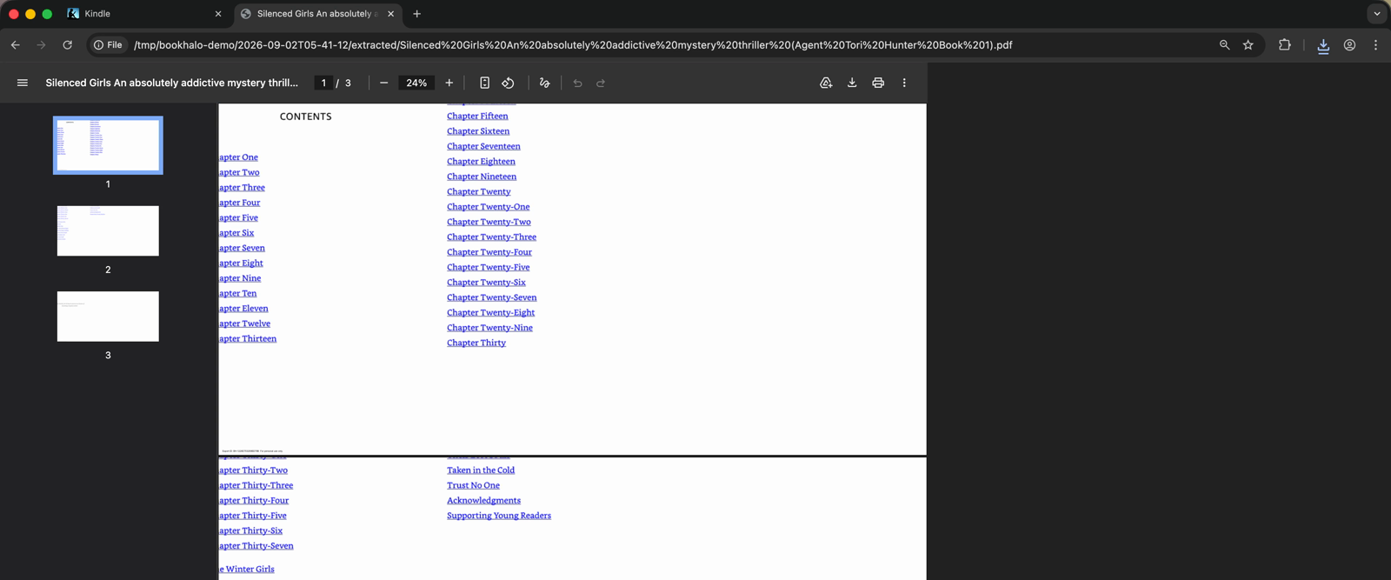Open the browser downloads tray
The height and width of the screenshot is (580, 1391).
[1323, 46]
